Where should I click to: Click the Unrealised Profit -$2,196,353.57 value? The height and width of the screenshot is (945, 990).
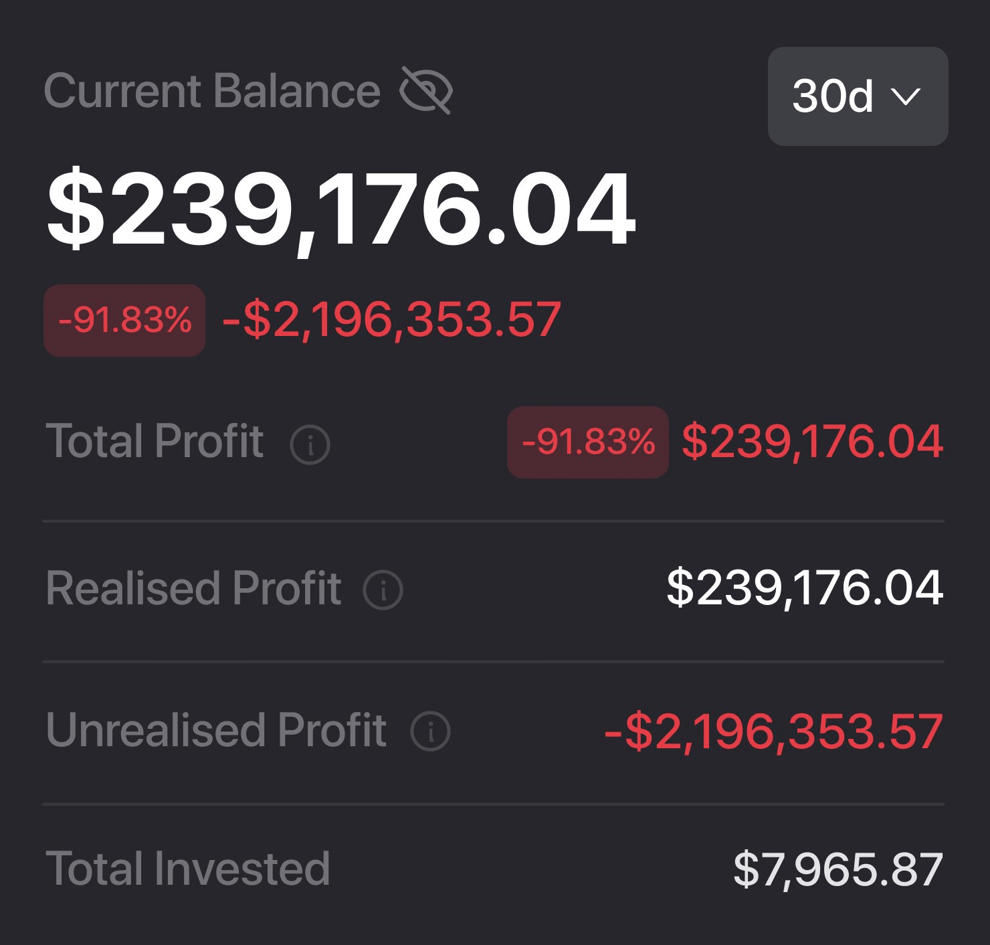pyautogui.click(x=773, y=732)
